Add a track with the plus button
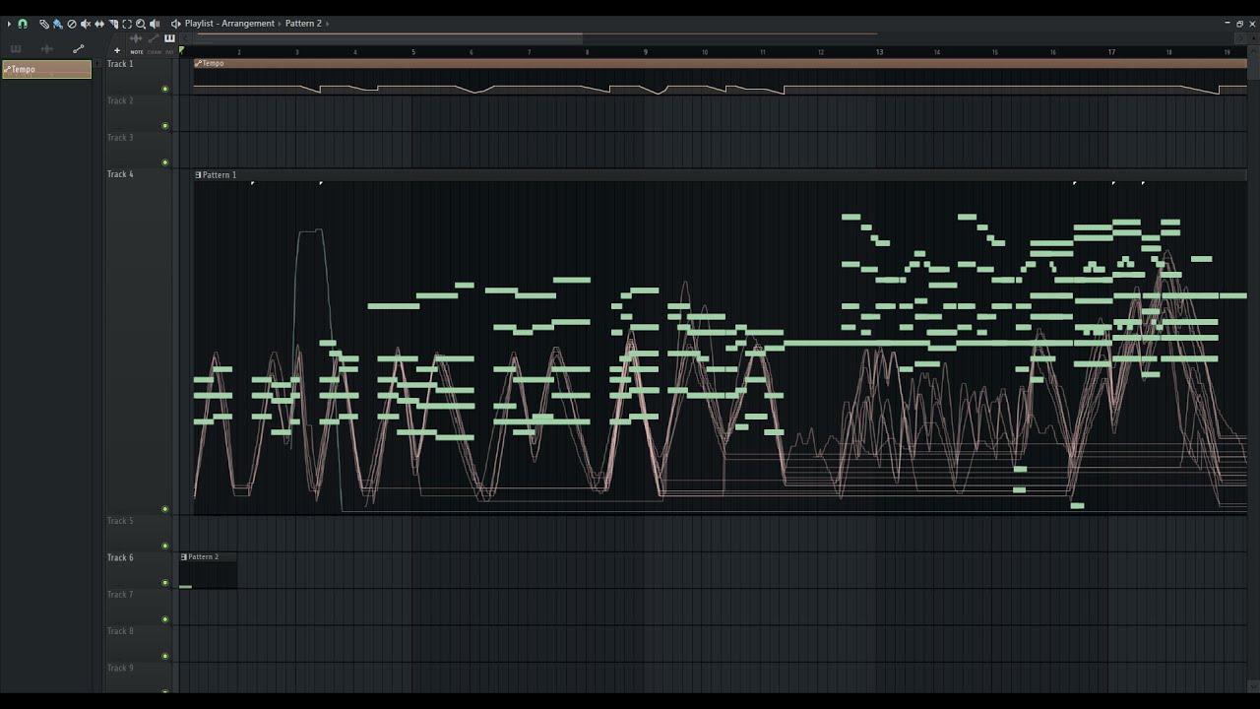This screenshot has width=1260, height=709. pos(117,50)
